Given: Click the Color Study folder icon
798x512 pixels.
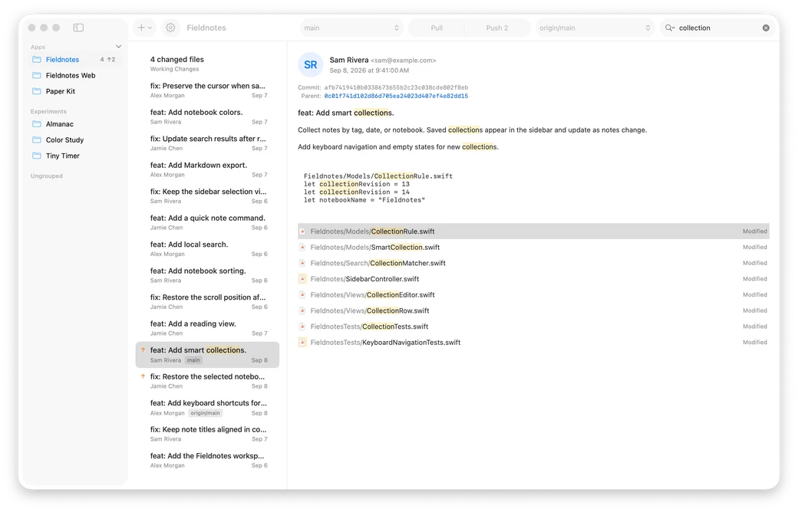Looking at the screenshot, I should [37, 139].
